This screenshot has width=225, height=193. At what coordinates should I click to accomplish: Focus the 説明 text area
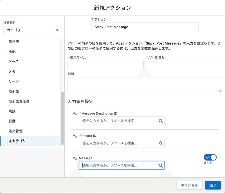tap(145, 85)
